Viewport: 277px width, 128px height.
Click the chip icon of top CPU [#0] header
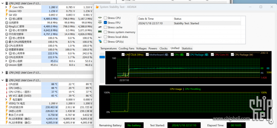[7, 3]
